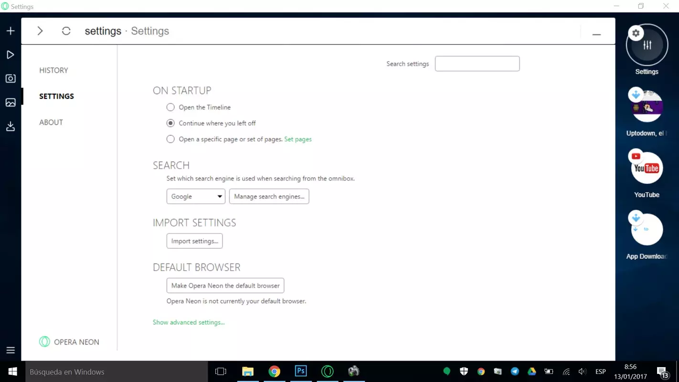Viewport: 679px width, 382px height.
Task: Expand the Google search engine dropdown
Action: (196, 196)
